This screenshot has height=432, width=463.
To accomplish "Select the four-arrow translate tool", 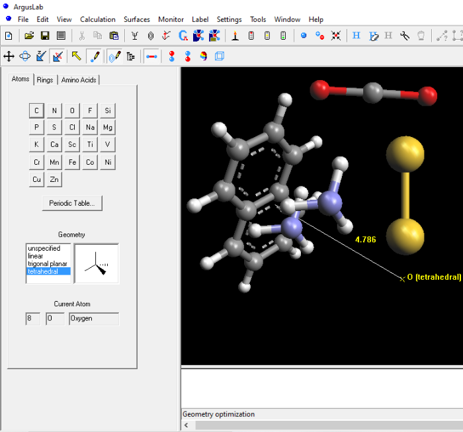I will click(9, 57).
